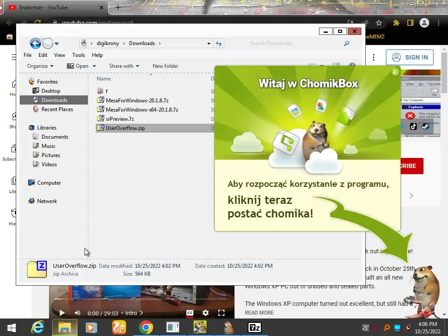The height and width of the screenshot is (336, 448).
Task: Click the Chrome profile avatar icon
Action: click(x=424, y=23)
